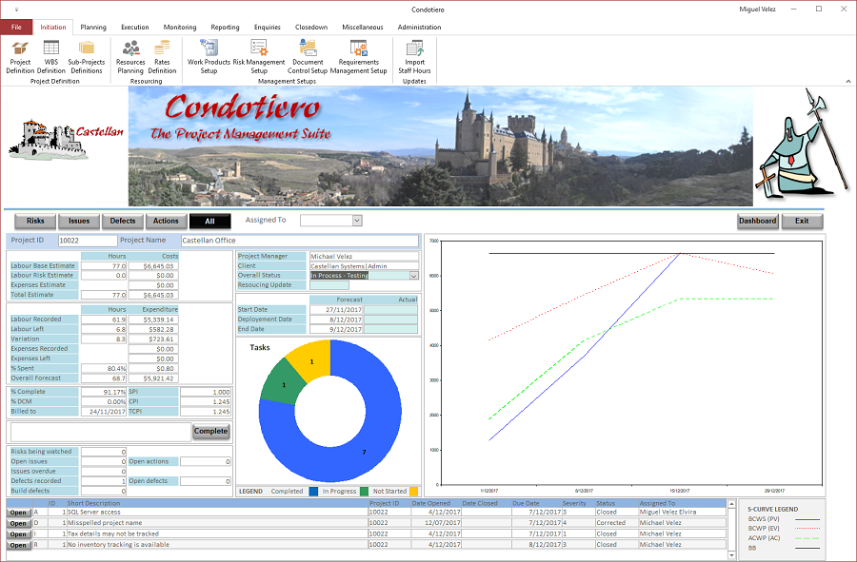Click the Project Manager field

(x=364, y=256)
